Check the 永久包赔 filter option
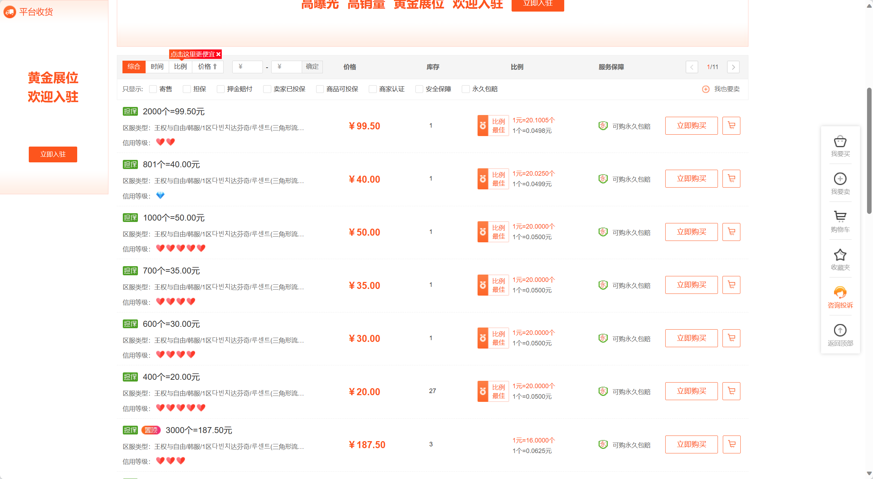The image size is (873, 479). 466,89
